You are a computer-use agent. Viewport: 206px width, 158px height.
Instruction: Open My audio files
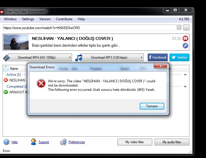[172, 142]
